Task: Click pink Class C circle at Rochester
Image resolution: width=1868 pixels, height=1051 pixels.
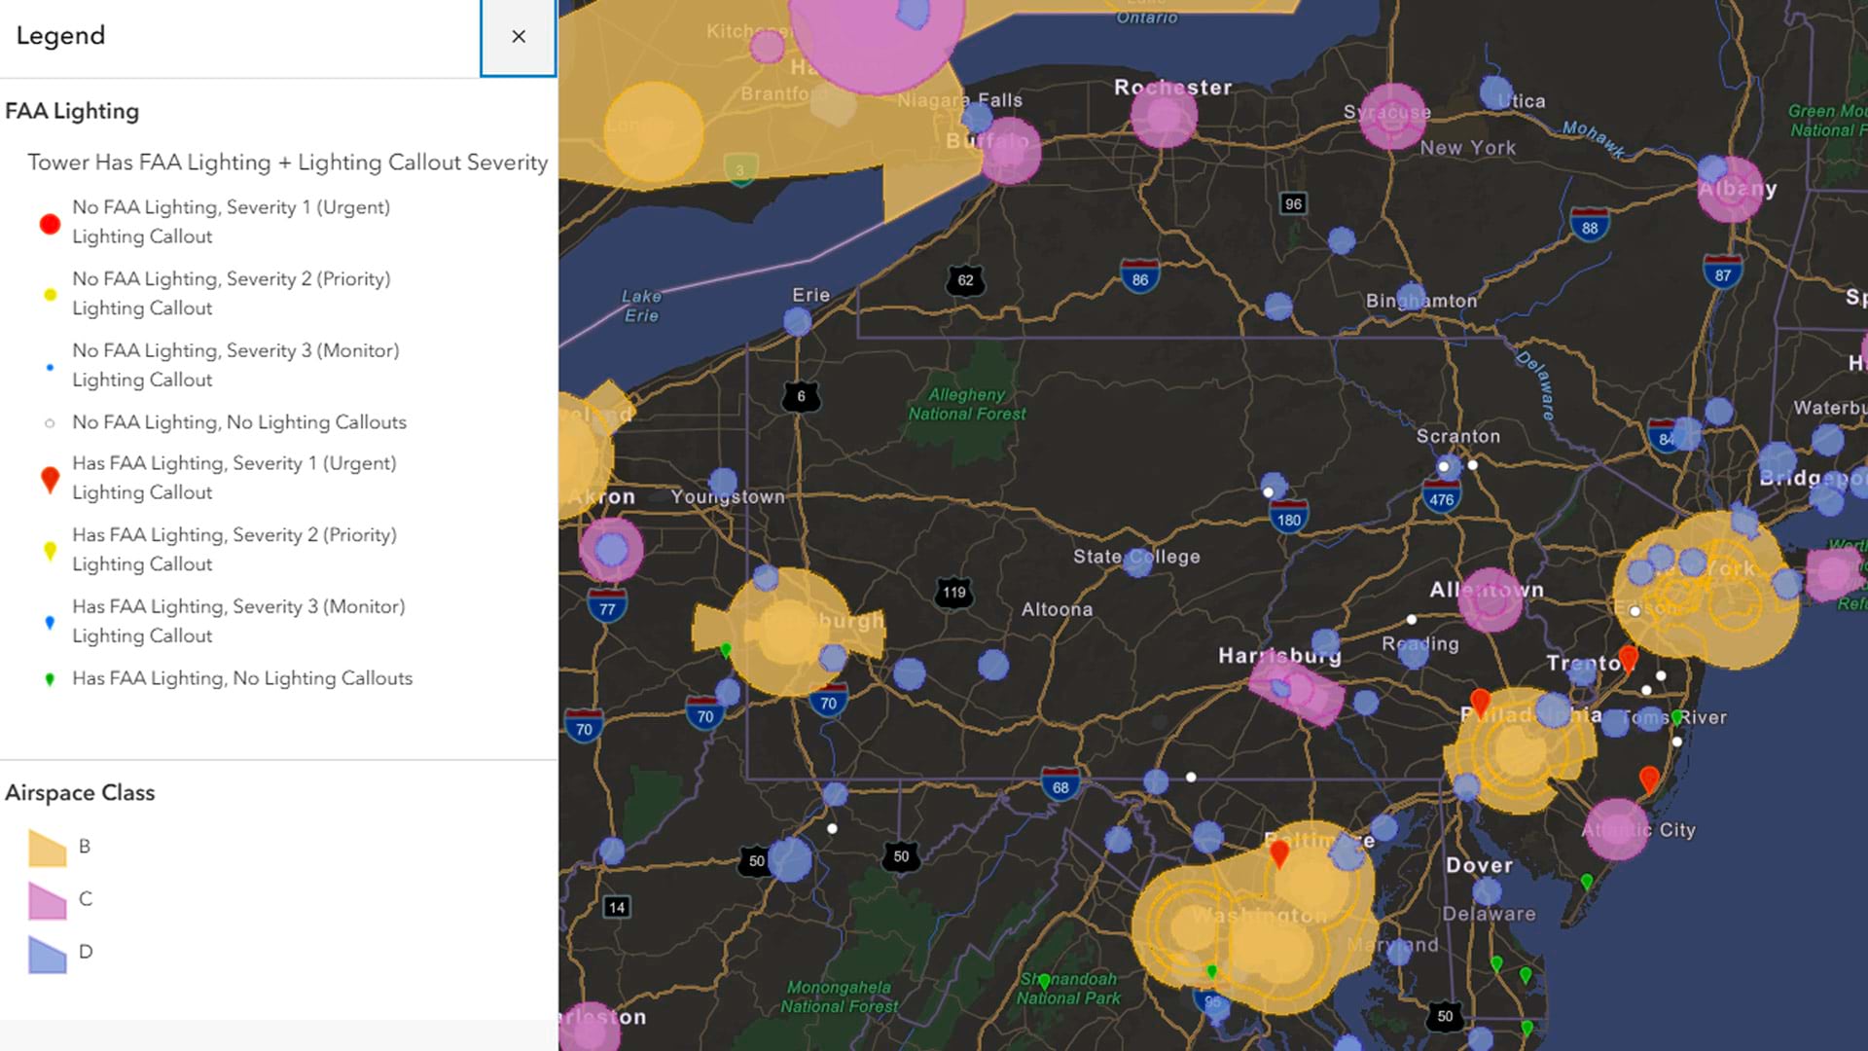Action: [1164, 116]
